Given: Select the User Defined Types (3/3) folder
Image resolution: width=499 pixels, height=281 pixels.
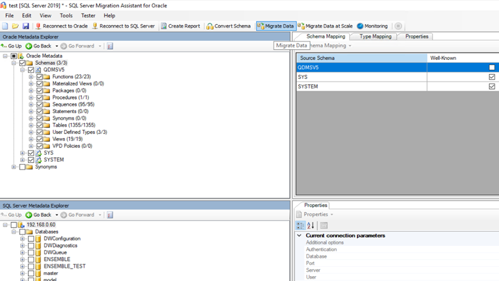Looking at the screenshot, I should click(x=80, y=132).
